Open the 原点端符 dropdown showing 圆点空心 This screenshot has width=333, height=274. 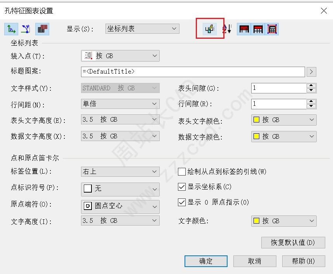point(120,206)
